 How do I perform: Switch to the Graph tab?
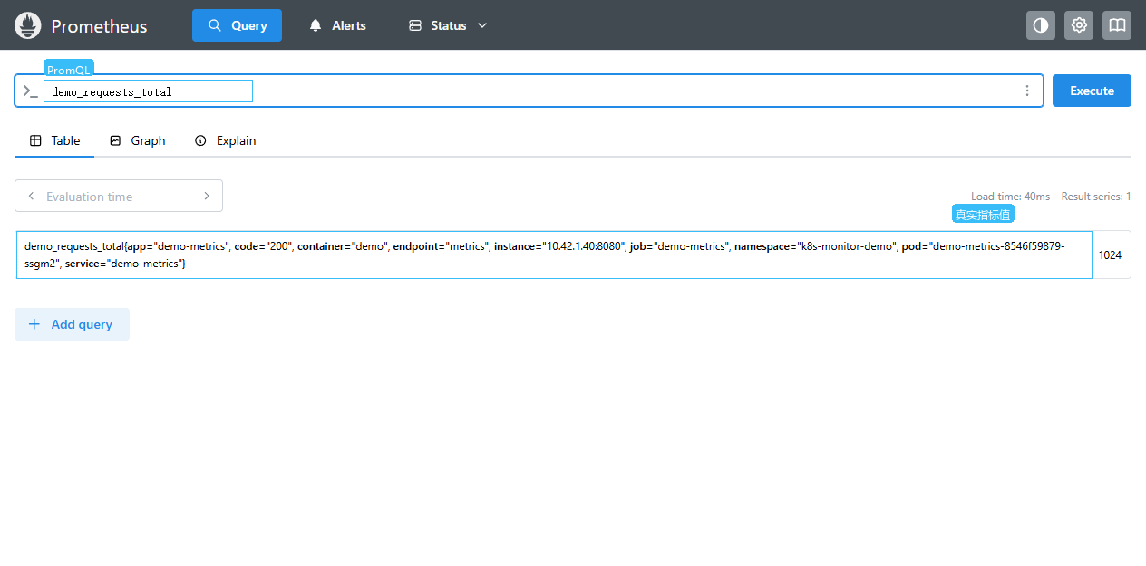tap(138, 140)
